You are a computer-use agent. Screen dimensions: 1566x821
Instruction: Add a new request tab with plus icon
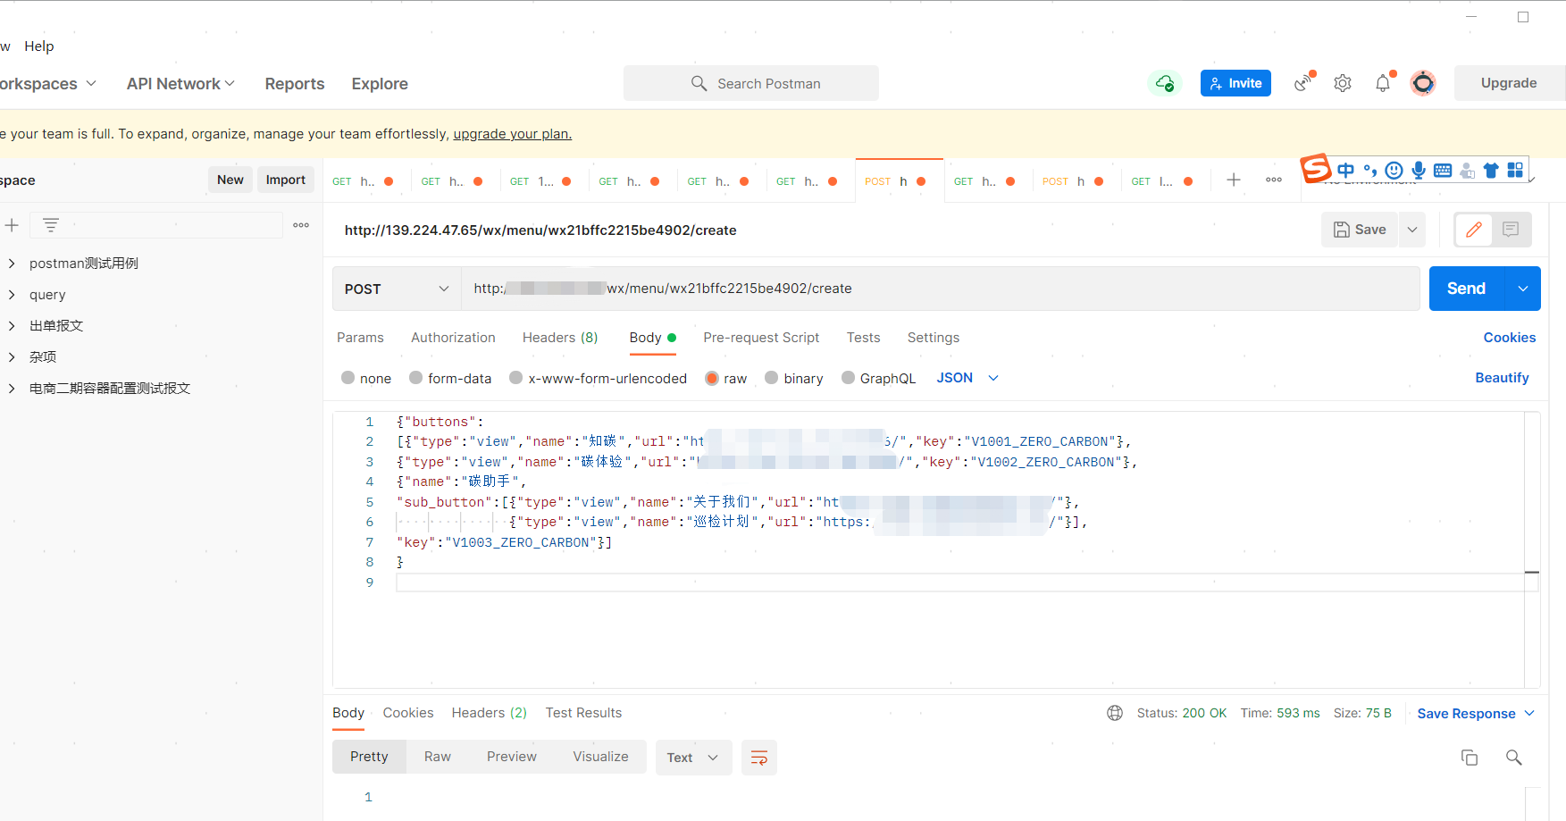[x=1234, y=180]
